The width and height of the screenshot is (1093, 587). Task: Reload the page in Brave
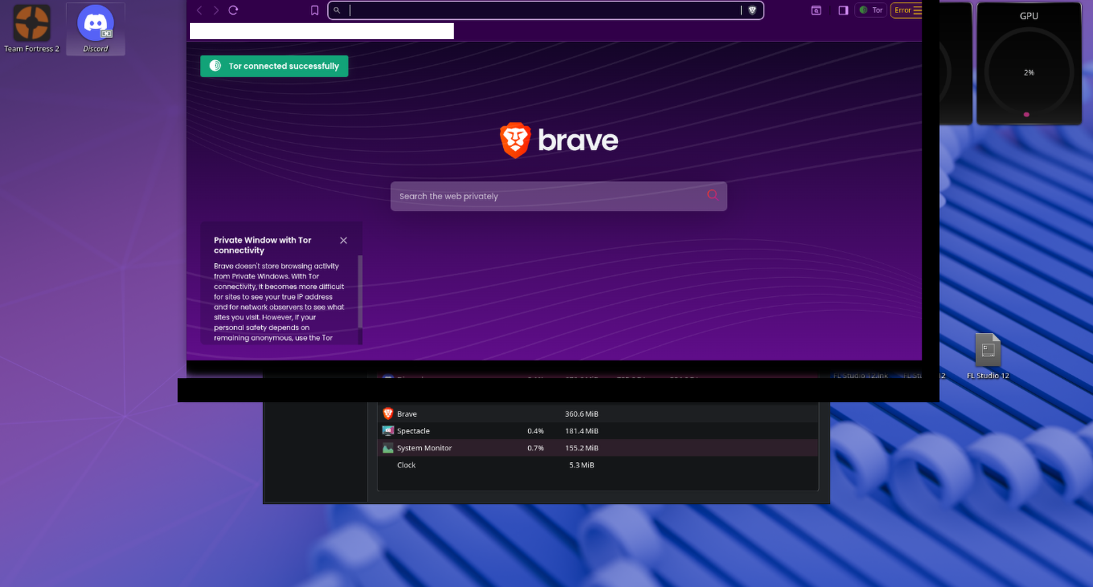pyautogui.click(x=233, y=10)
